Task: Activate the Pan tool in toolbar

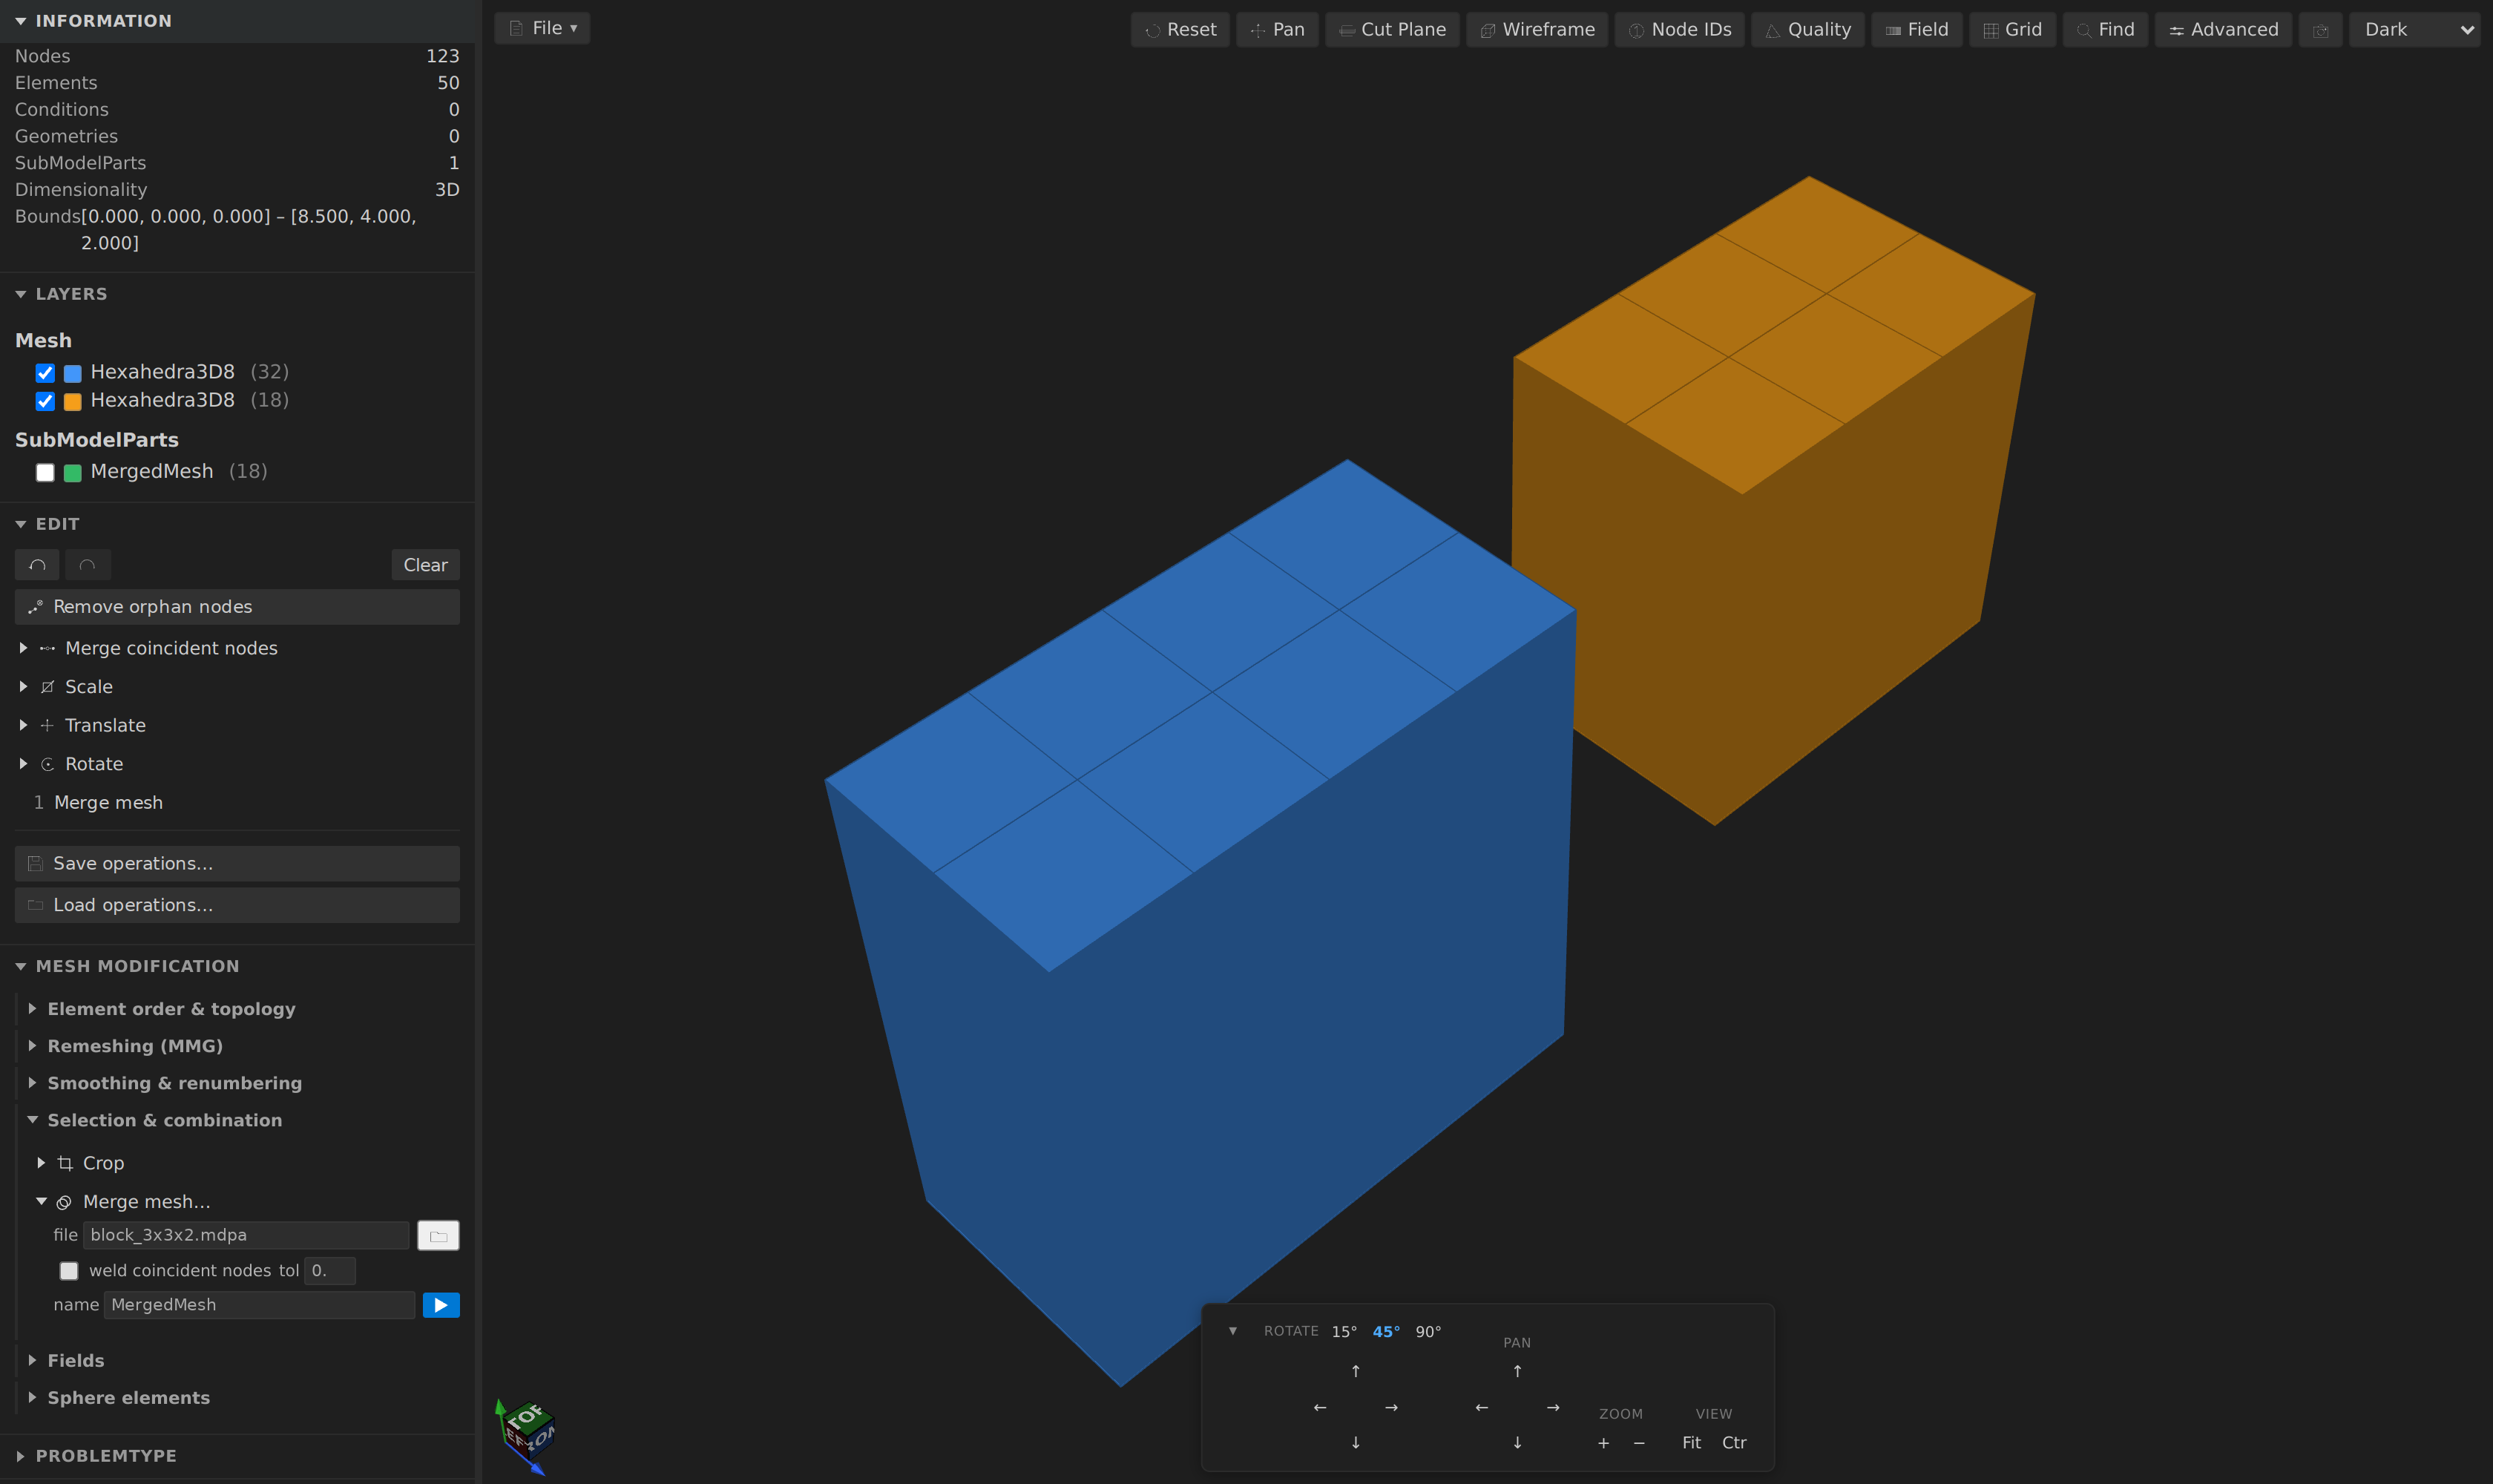Action: coord(1277,29)
